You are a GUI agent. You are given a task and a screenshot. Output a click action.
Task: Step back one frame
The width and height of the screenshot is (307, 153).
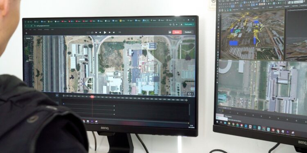pyautogui.click(x=100, y=32)
